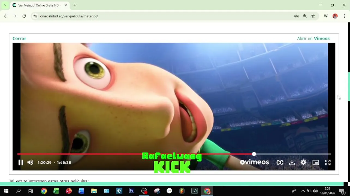
Task: Expand the tab search dropdown
Action: click(5, 5)
